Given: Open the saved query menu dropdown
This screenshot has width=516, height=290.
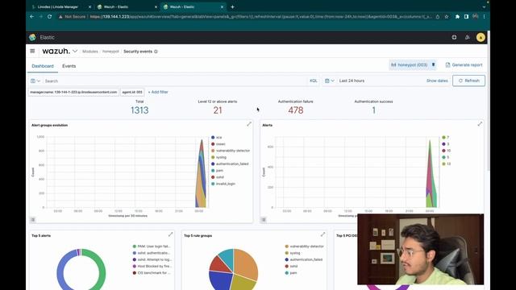Looking at the screenshot, I should 35,81.
